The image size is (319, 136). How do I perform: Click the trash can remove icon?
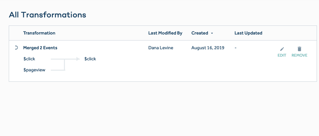[299, 49]
